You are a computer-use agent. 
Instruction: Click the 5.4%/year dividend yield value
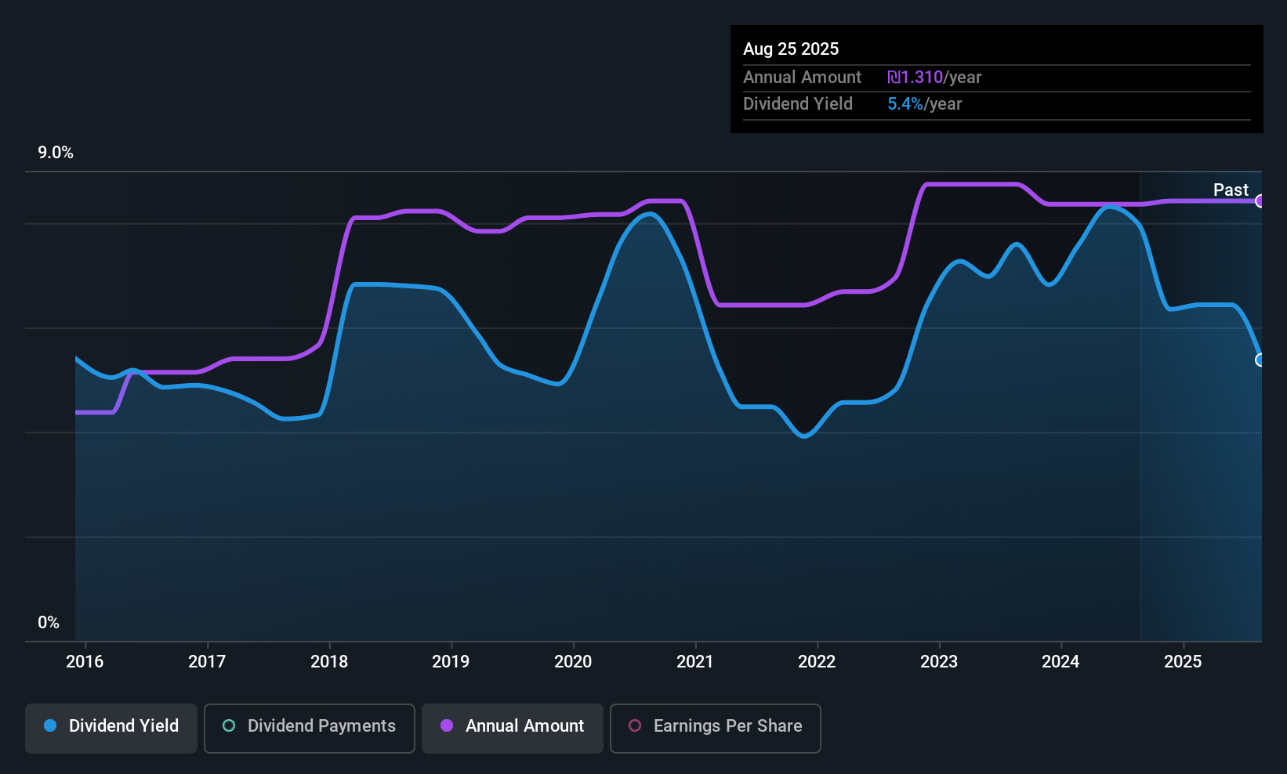pos(925,103)
